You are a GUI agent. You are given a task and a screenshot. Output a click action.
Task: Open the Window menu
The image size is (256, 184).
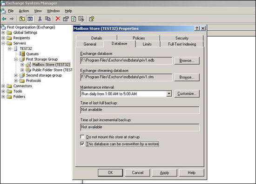point(53,11)
